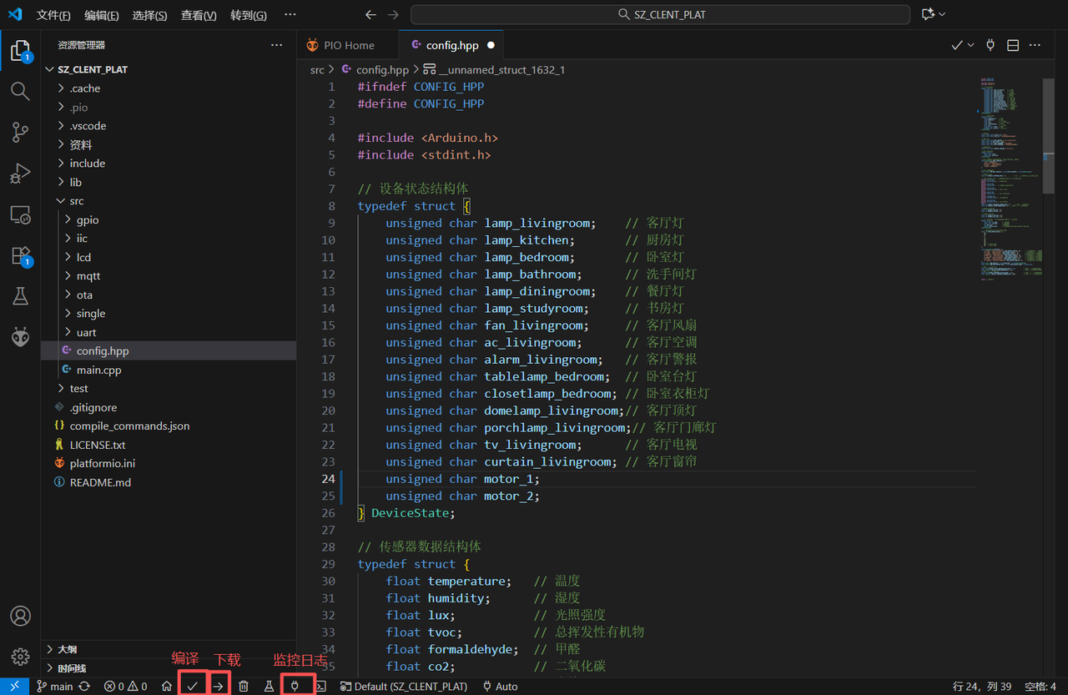Open the build checkmark dropdown arrow in editor toolbar
This screenshot has width=1068, height=695.
(x=970, y=45)
